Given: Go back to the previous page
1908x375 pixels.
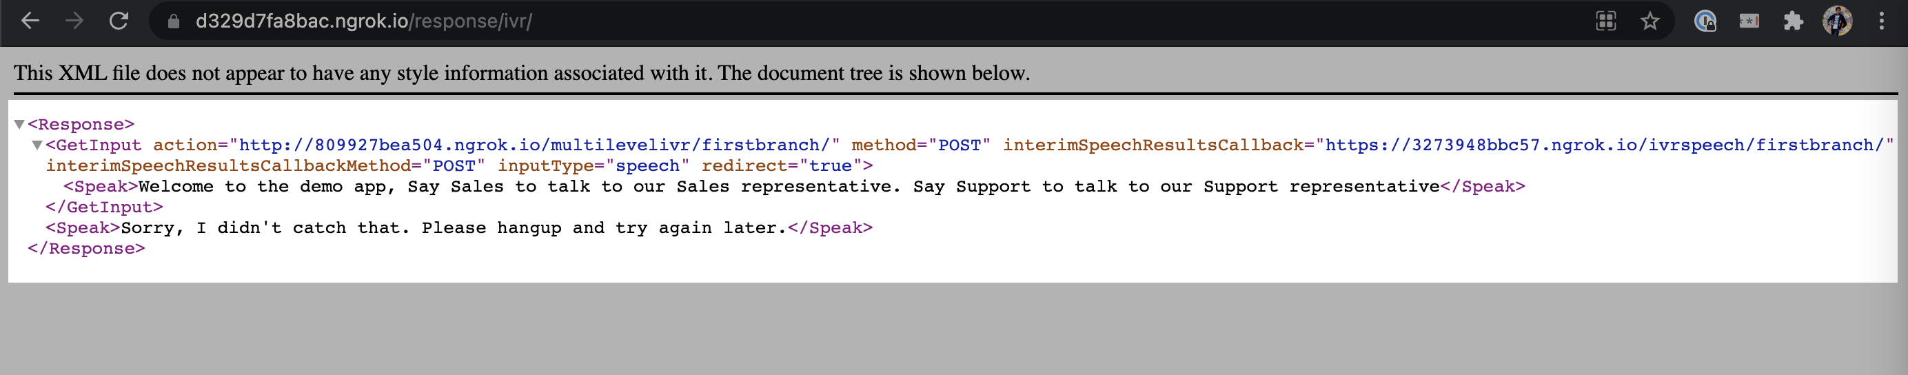Looking at the screenshot, I should (30, 21).
